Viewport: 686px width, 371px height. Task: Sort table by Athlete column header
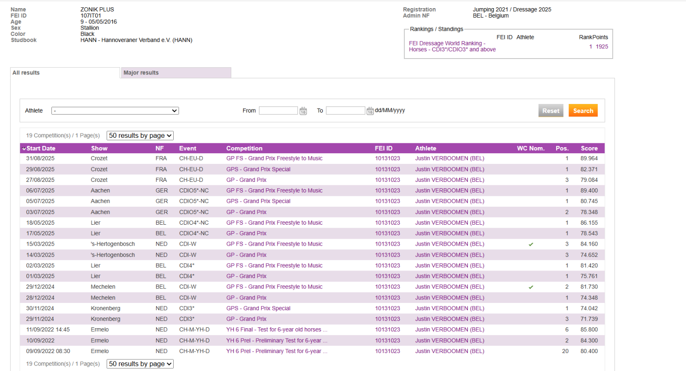point(426,148)
